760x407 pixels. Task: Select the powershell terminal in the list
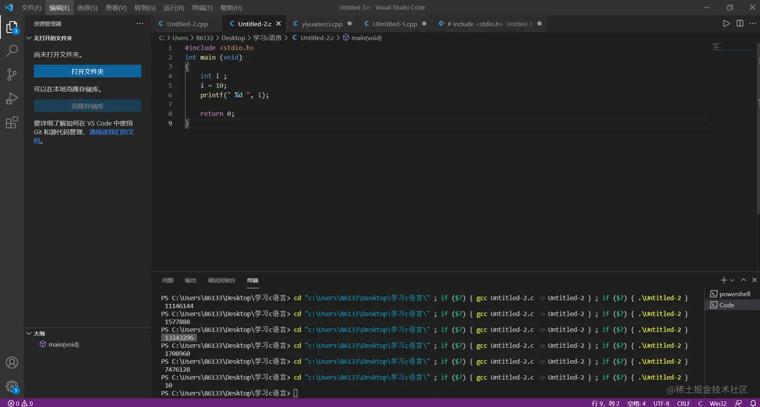point(734,294)
